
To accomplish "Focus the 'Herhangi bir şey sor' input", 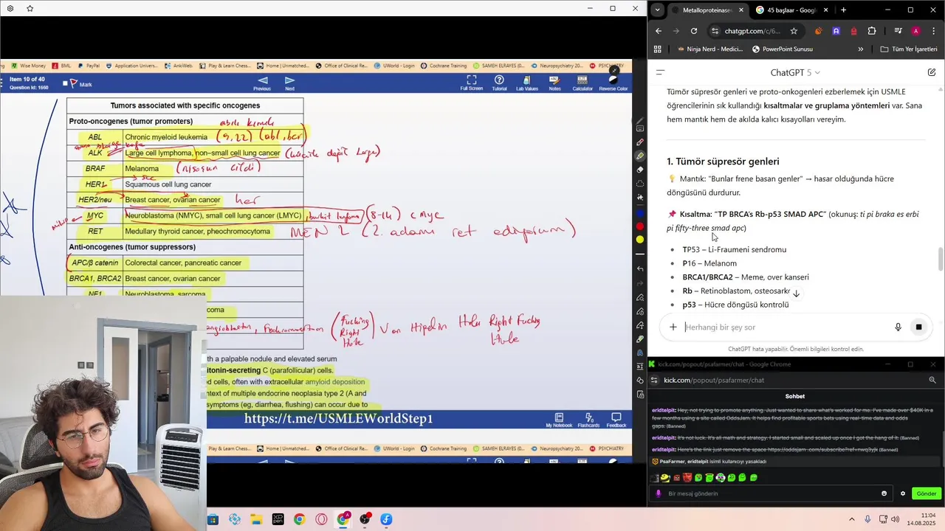I will coord(783,327).
